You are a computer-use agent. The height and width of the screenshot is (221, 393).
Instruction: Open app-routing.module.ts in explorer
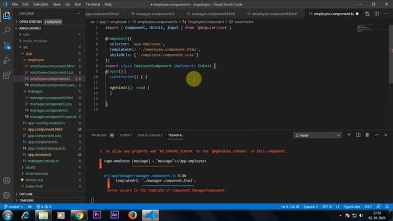(x=46, y=123)
